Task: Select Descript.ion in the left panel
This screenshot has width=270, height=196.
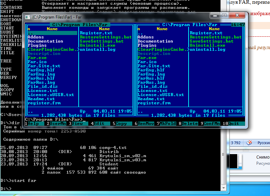Action: click(44, 54)
